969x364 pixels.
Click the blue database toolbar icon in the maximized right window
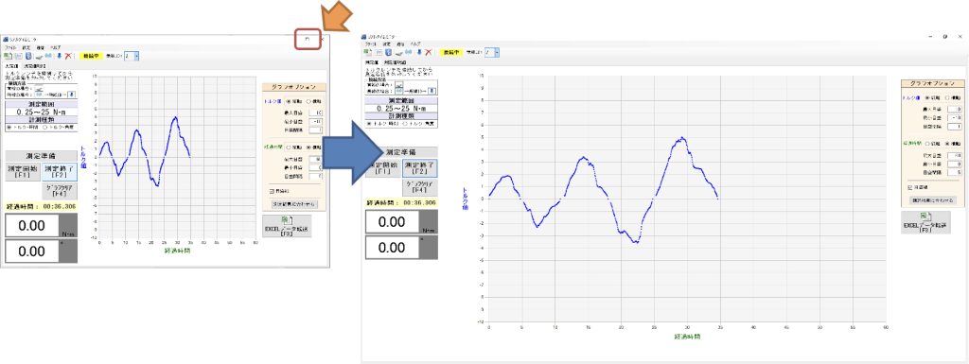tap(388, 53)
